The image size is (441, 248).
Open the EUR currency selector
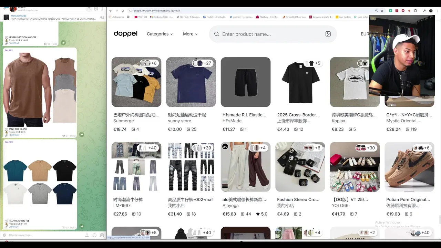[x=365, y=34]
